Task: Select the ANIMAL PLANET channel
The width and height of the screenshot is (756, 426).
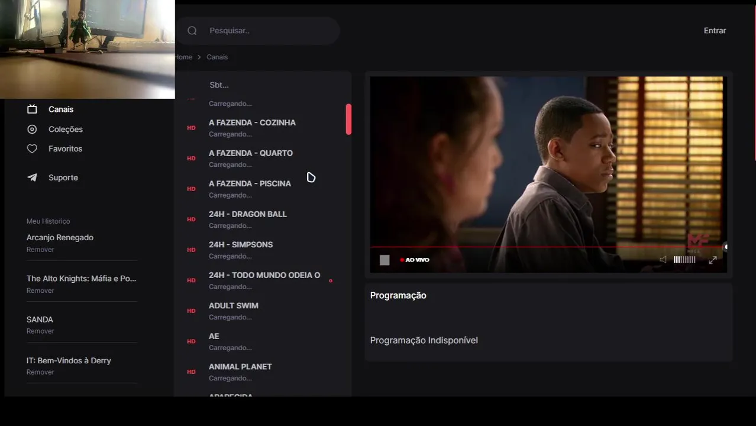Action: (240, 367)
